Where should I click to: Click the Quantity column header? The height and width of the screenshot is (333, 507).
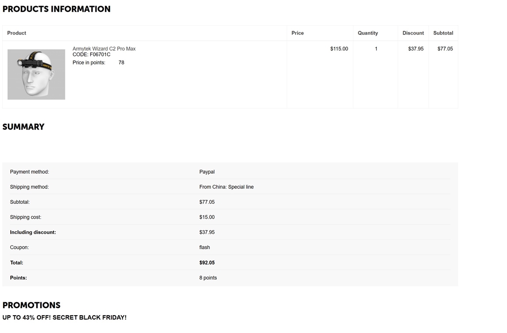[368, 33]
